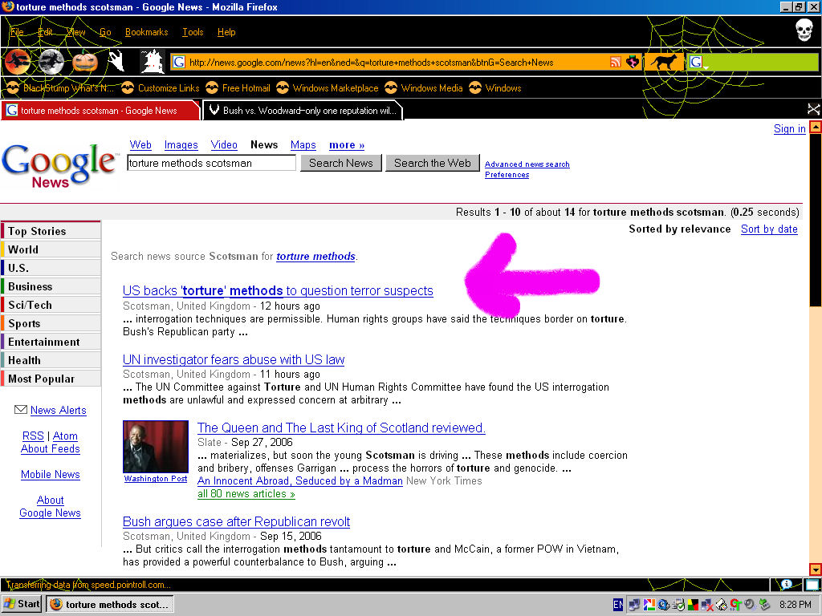The image size is (822, 616).
Task: Expand the more » link
Action: [347, 145]
